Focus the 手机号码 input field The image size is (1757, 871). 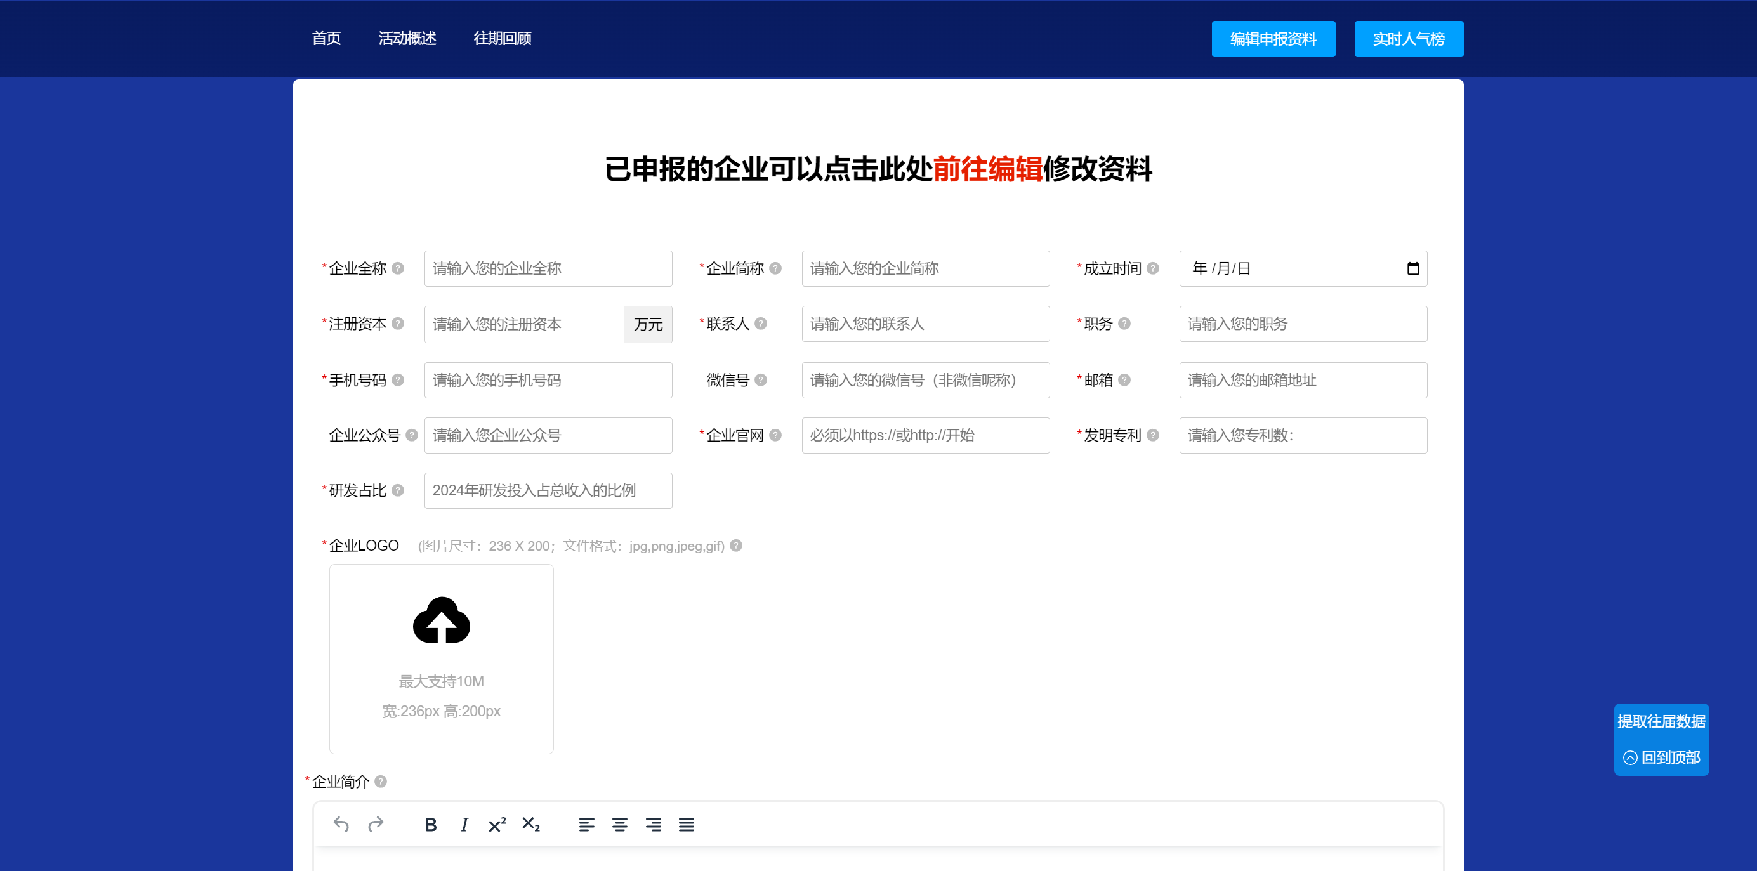[x=548, y=381]
